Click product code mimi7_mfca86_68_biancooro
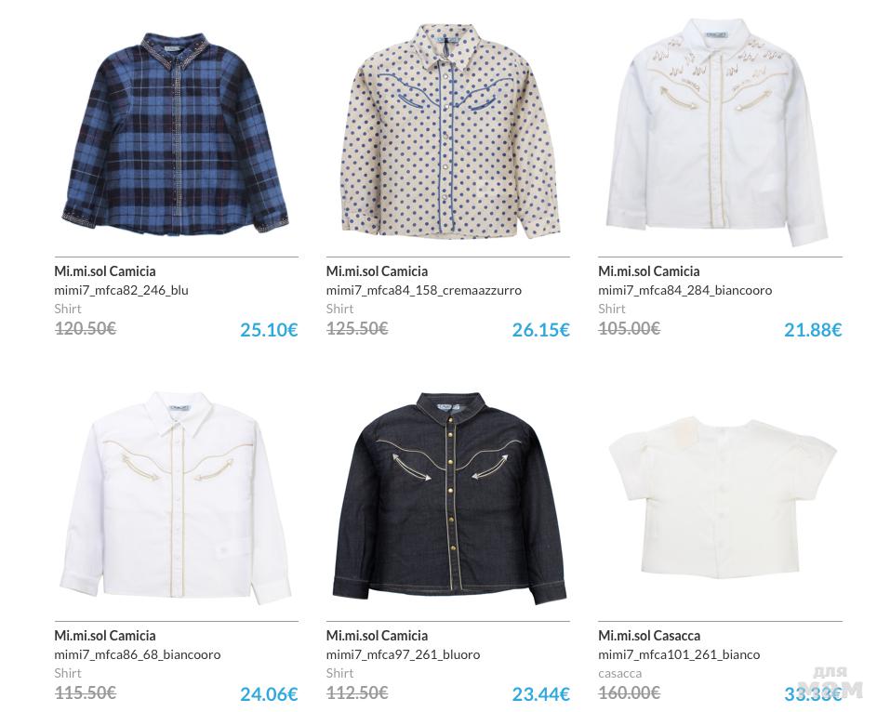877x712 pixels. tap(137, 654)
